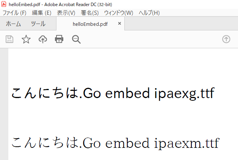The height and width of the screenshot is (160, 238).
Task: Open the ヘルプ(H) menu
Action: click(x=149, y=13)
